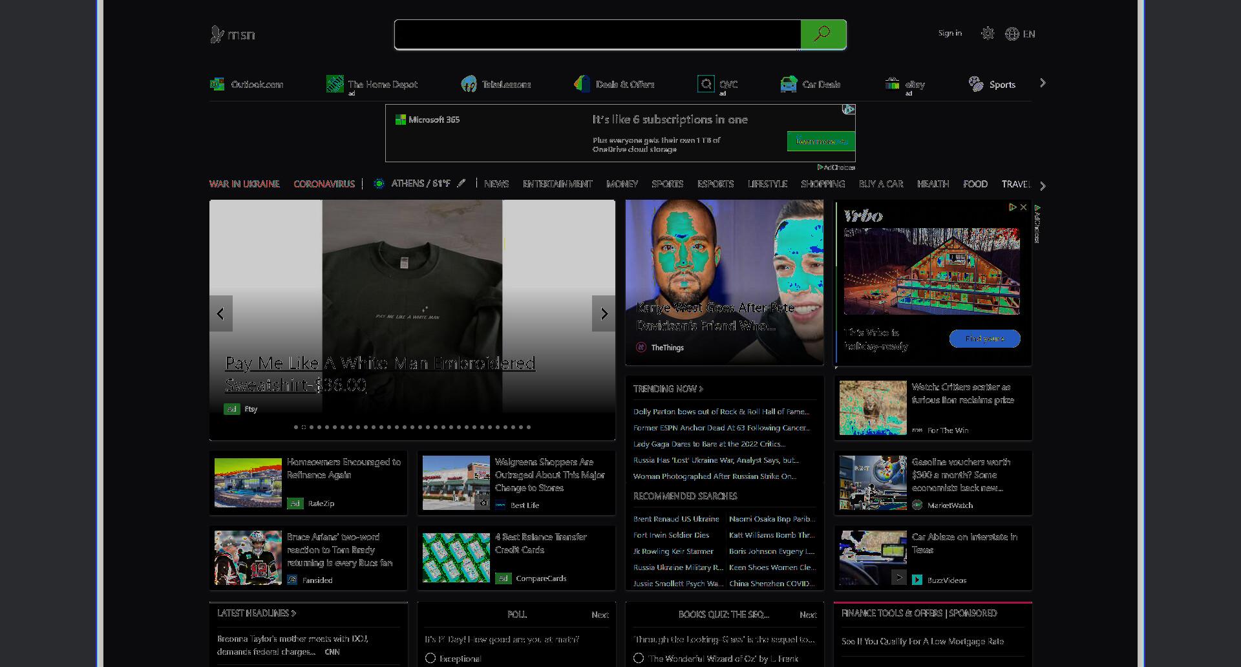Open the Brent Renaud US Ukraine search

point(676,518)
